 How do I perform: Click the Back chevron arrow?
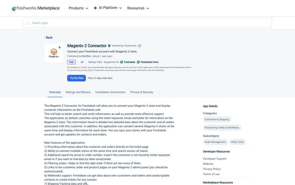pyautogui.click(x=45, y=37)
